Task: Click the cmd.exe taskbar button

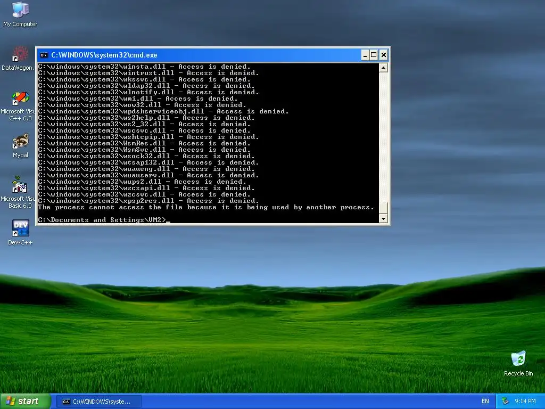Action: tap(98, 402)
